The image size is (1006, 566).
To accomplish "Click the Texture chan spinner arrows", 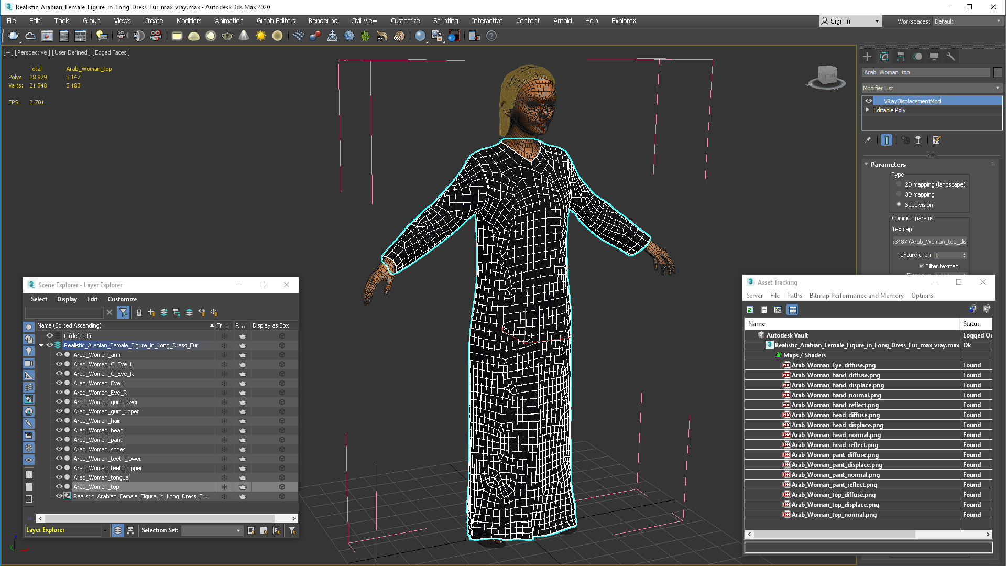I will [964, 255].
